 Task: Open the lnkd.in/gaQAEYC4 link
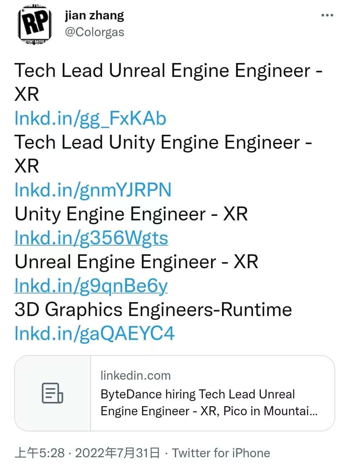(x=94, y=333)
